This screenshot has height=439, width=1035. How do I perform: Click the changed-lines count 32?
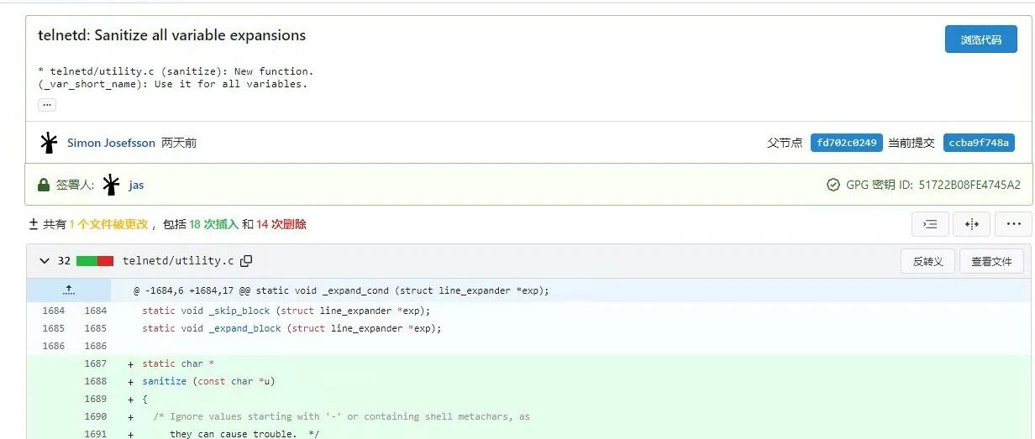tap(64, 261)
